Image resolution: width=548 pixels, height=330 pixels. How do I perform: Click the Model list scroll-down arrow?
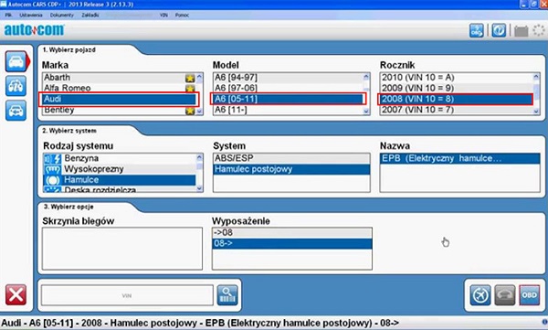click(366, 112)
